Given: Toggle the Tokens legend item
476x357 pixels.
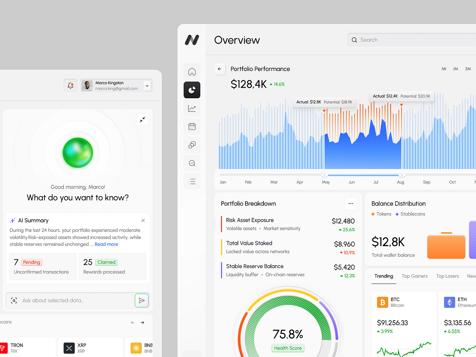Looking at the screenshot, I should click(381, 214).
